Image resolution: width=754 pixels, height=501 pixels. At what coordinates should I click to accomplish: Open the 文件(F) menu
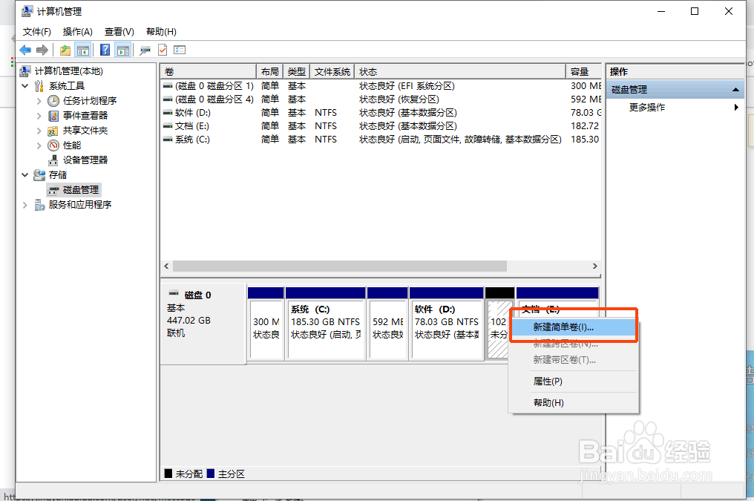[x=37, y=32]
